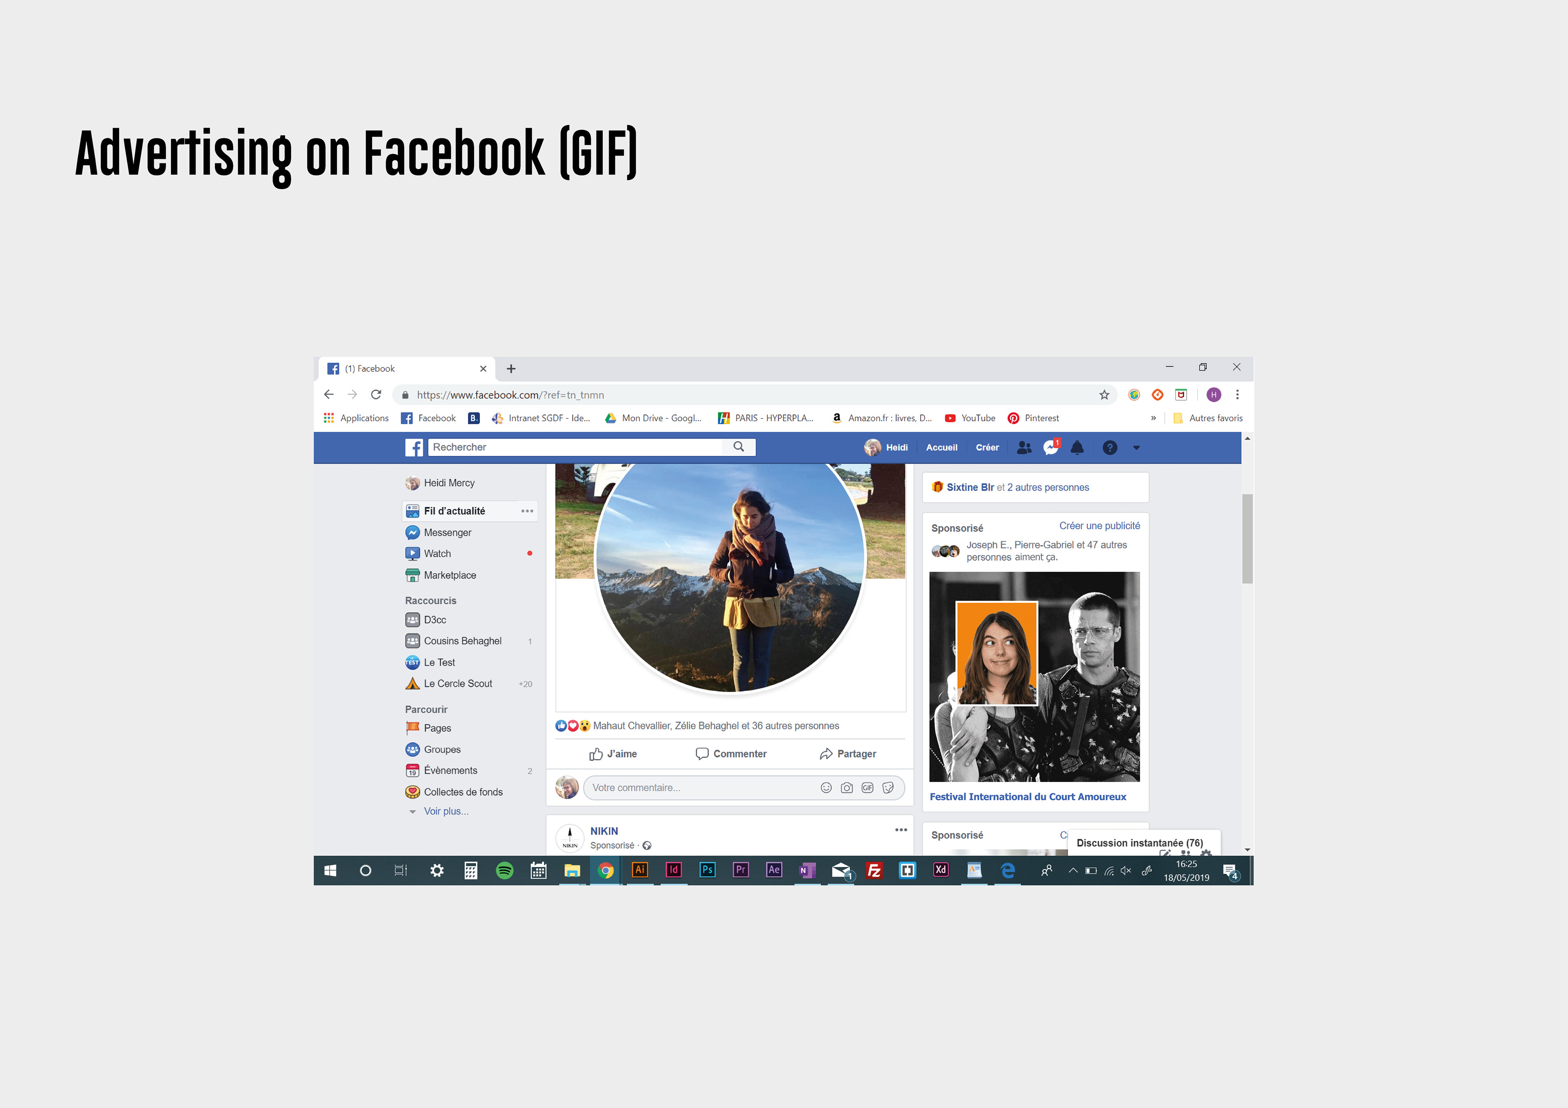
Task: Select Fil d'actualité in the sidebar
Action: (x=455, y=511)
